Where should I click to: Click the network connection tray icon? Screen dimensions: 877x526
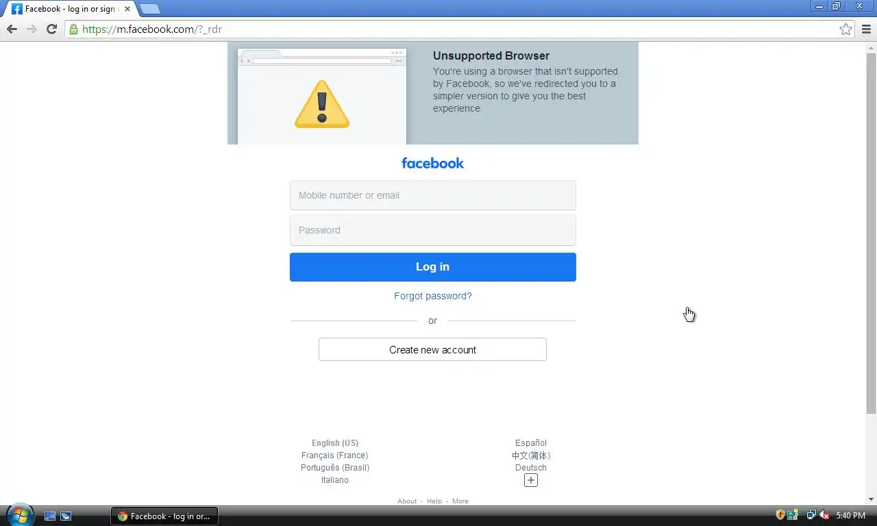(811, 515)
